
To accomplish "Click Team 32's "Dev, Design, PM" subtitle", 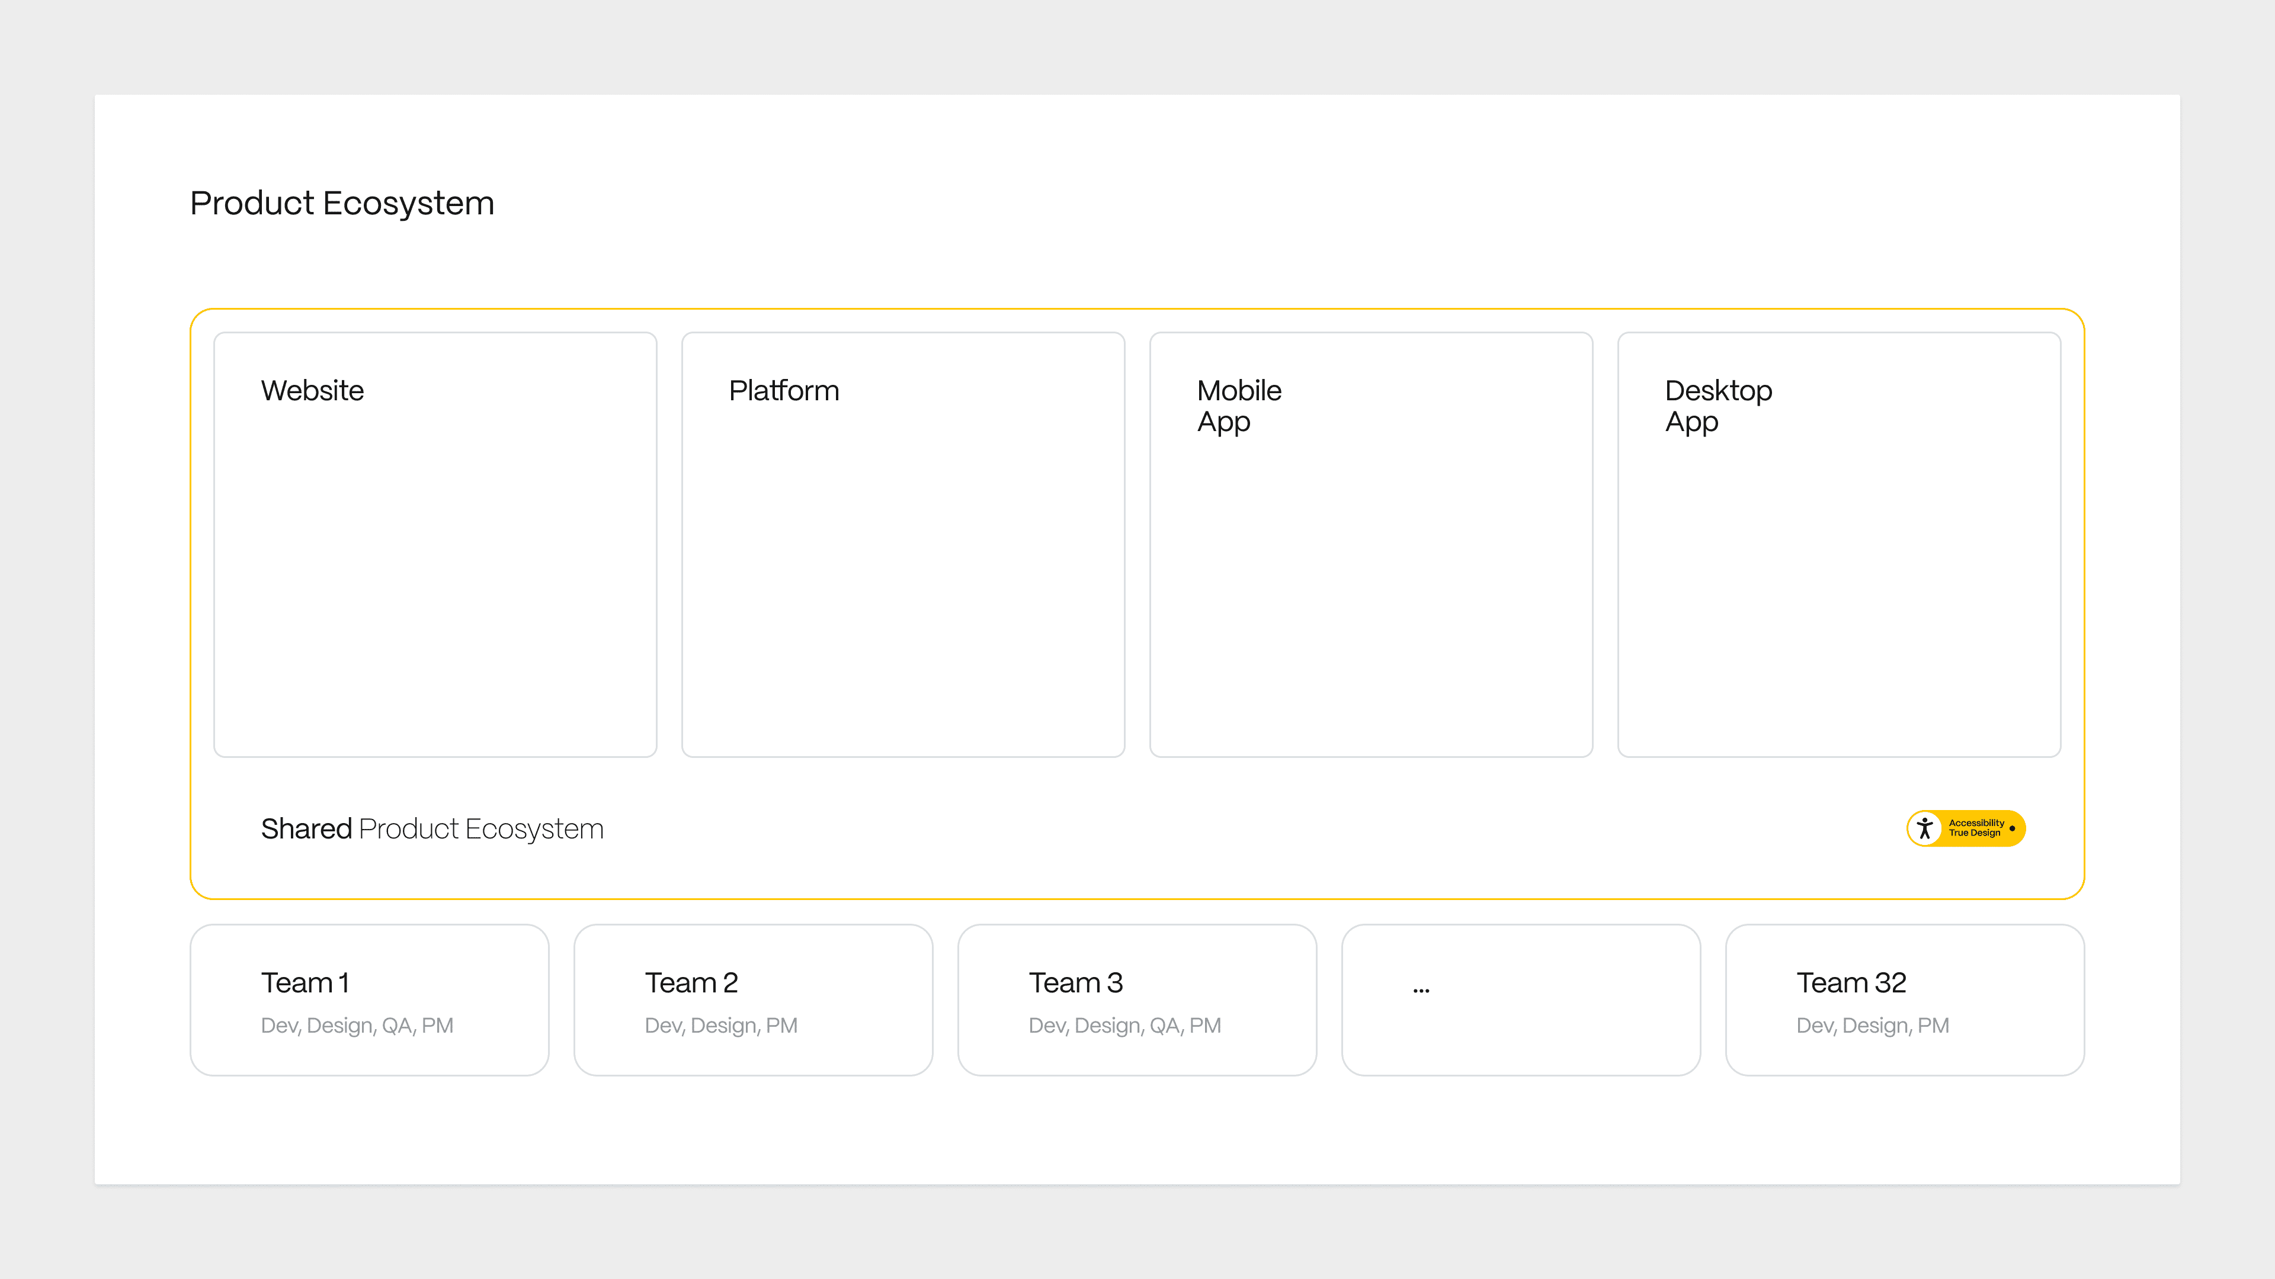I will [x=1872, y=1026].
